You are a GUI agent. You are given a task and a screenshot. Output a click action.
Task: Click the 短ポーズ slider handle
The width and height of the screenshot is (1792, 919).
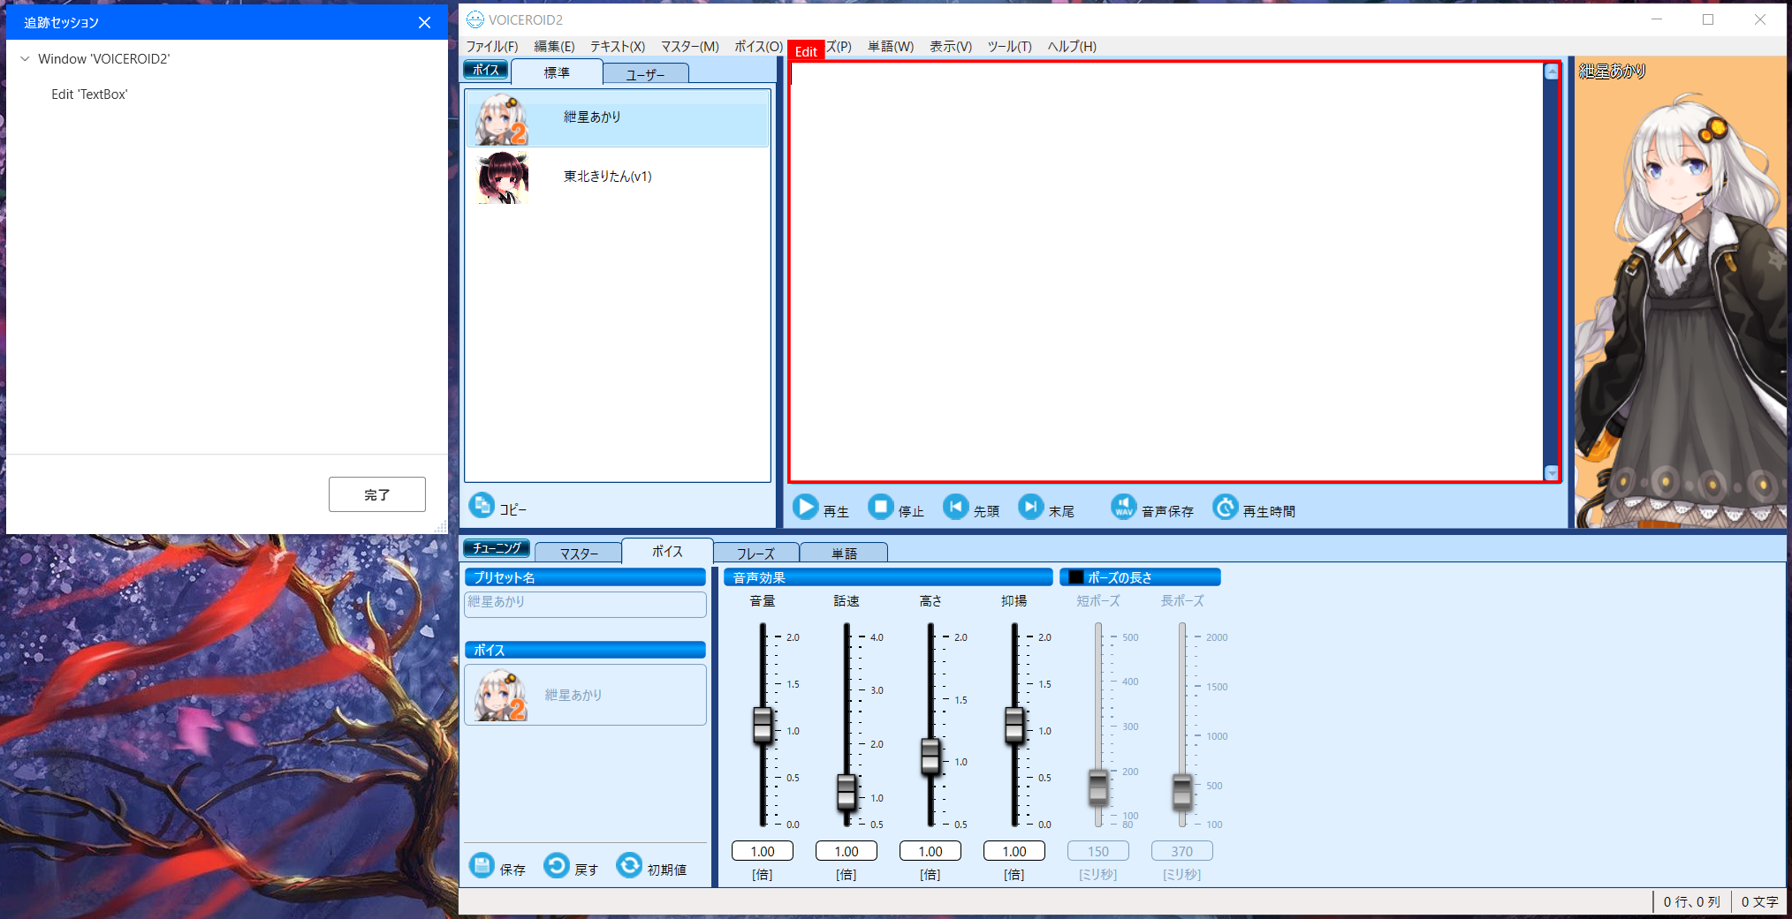(x=1098, y=787)
